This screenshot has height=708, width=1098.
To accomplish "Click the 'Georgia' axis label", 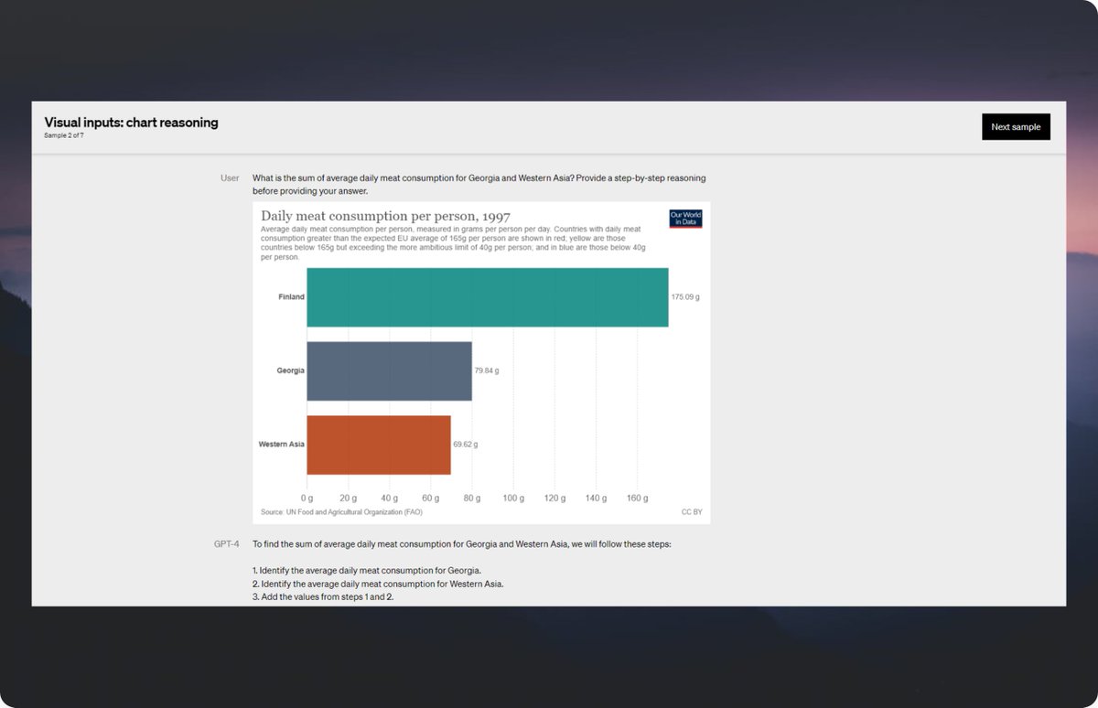I will 291,370.
